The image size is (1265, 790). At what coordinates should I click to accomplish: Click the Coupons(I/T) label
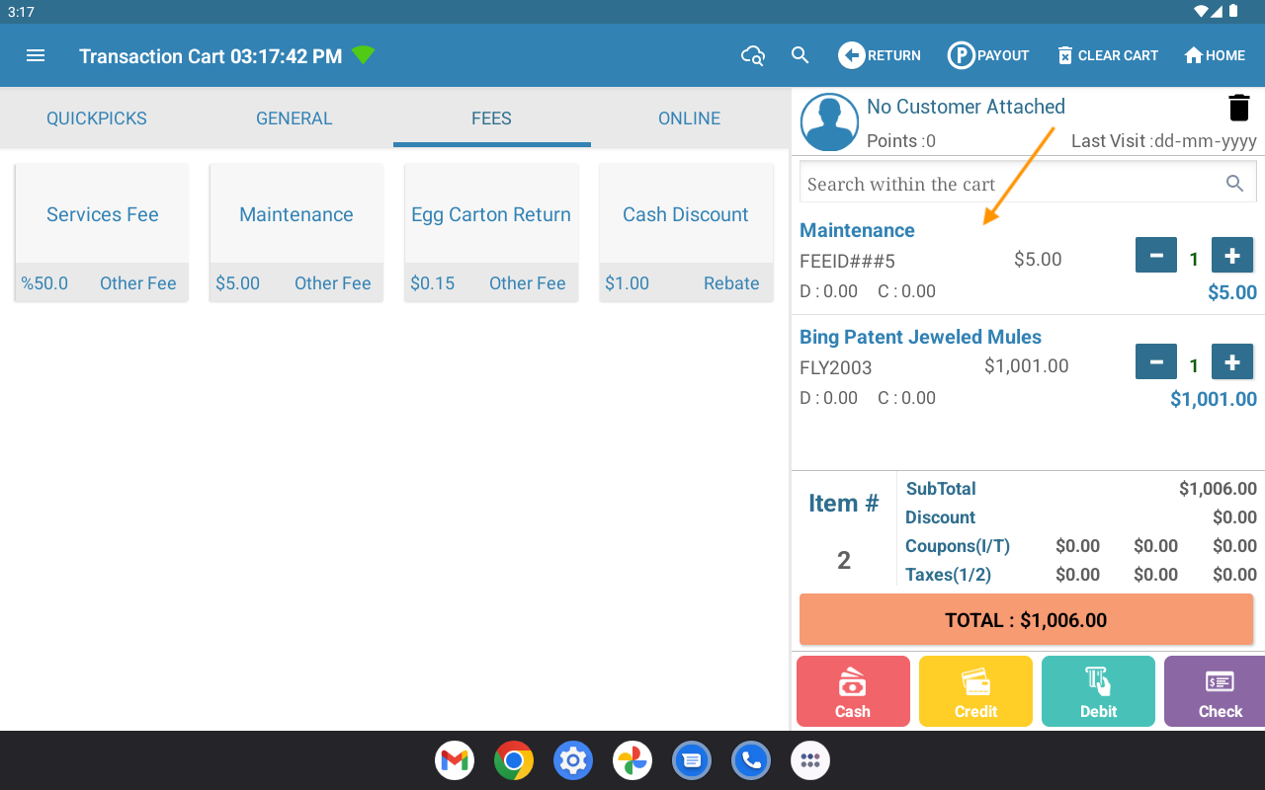958,546
